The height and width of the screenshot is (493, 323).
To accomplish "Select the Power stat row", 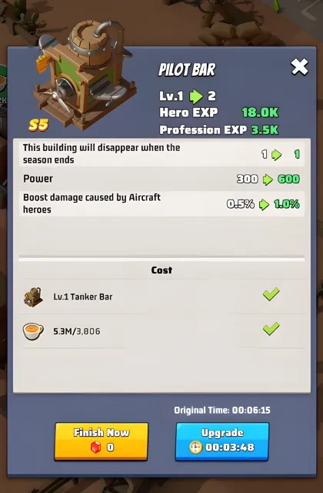I will (161, 179).
